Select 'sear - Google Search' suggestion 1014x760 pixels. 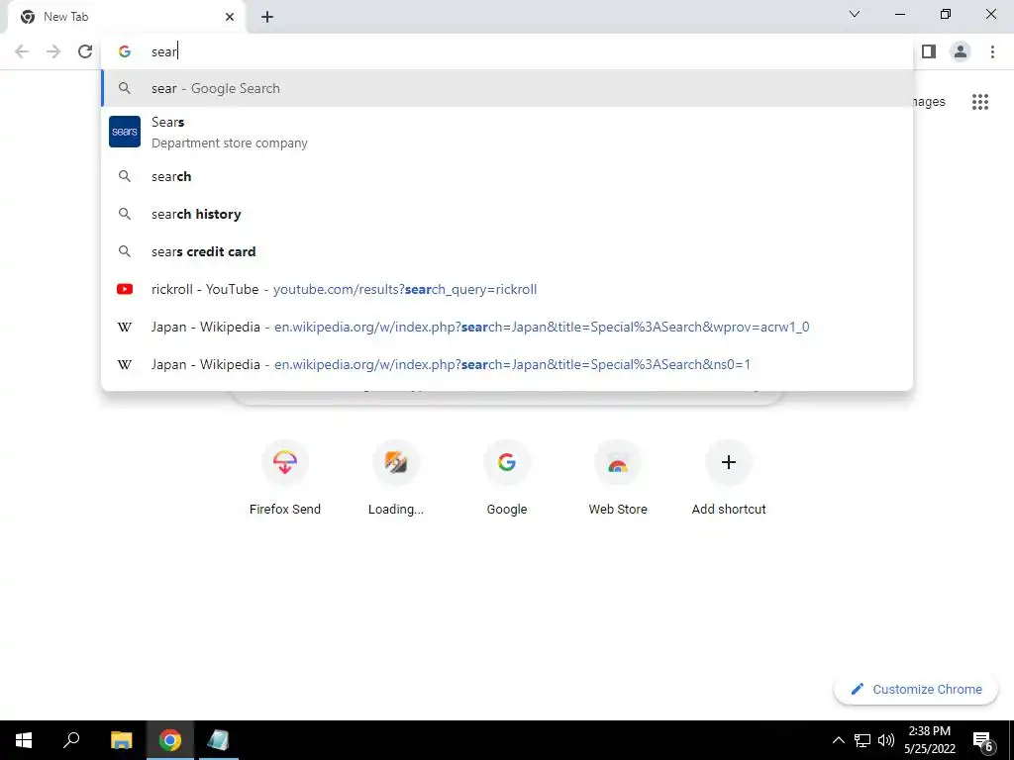(x=507, y=88)
